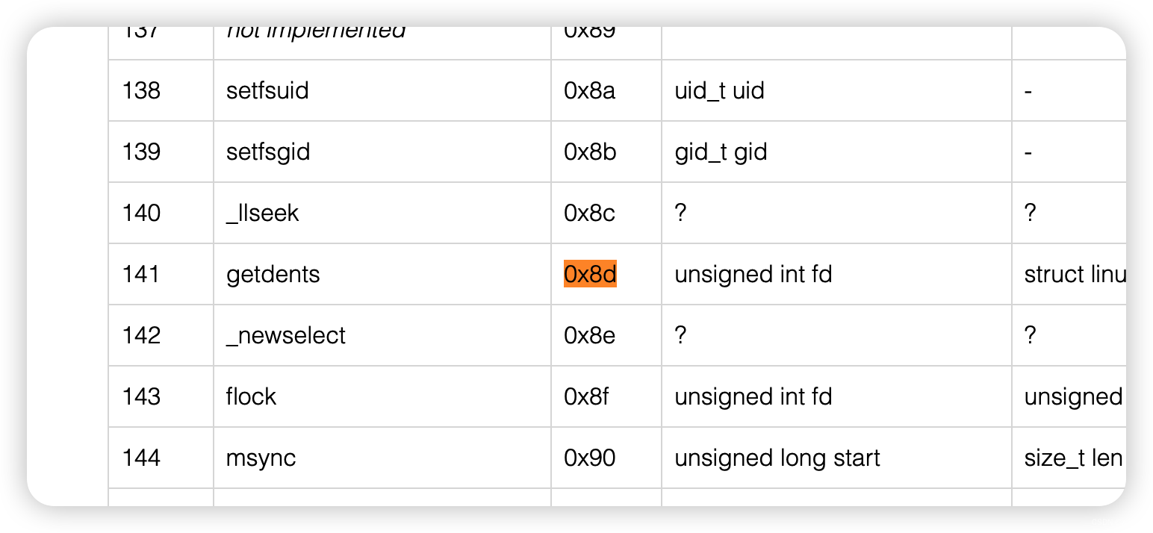The height and width of the screenshot is (533, 1153).
Task: Click hex value 0x8a
Action: [x=590, y=90]
